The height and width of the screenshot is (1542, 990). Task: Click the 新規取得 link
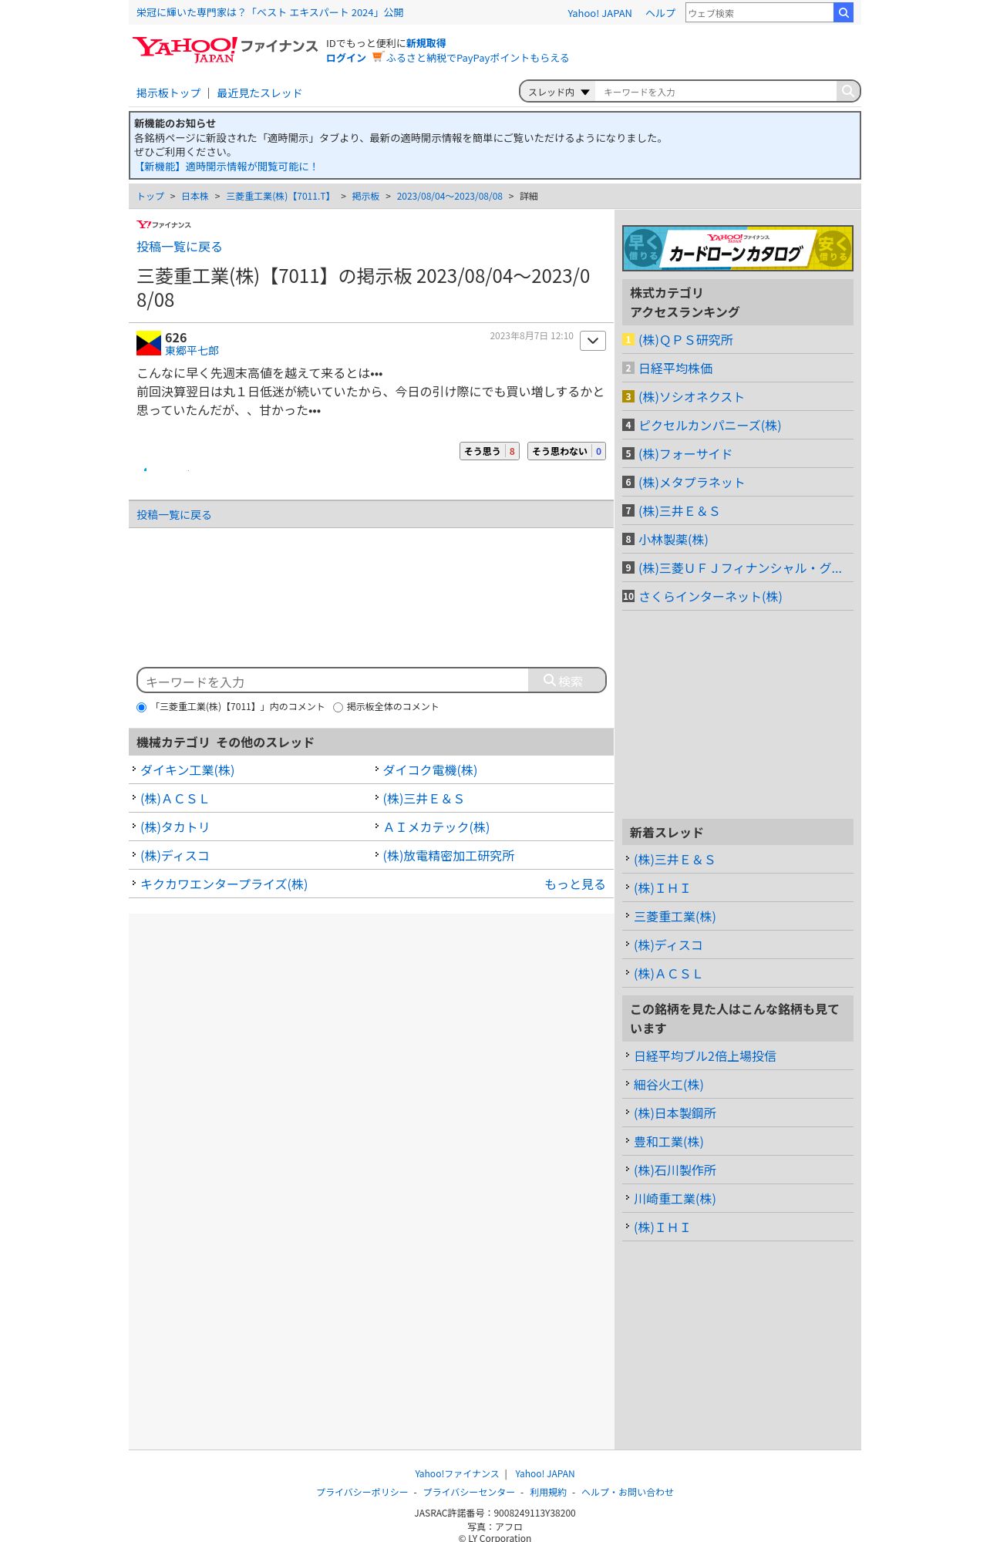426,43
